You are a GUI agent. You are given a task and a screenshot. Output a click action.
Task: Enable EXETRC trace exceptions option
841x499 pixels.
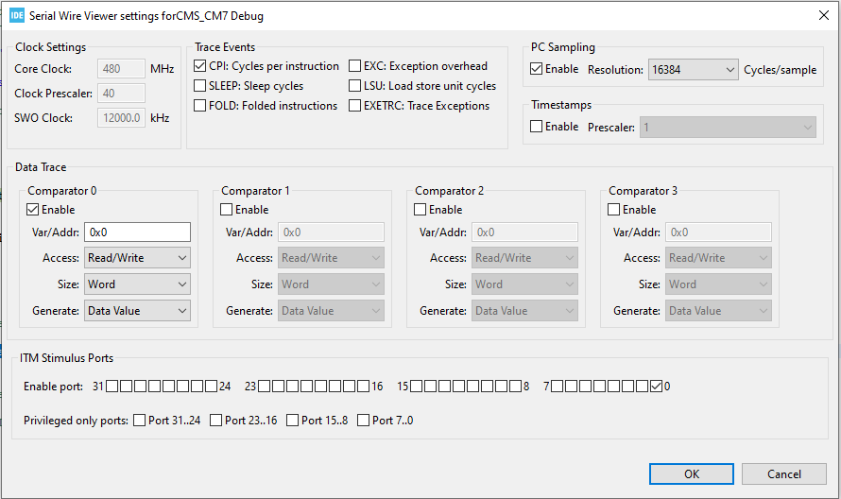355,106
